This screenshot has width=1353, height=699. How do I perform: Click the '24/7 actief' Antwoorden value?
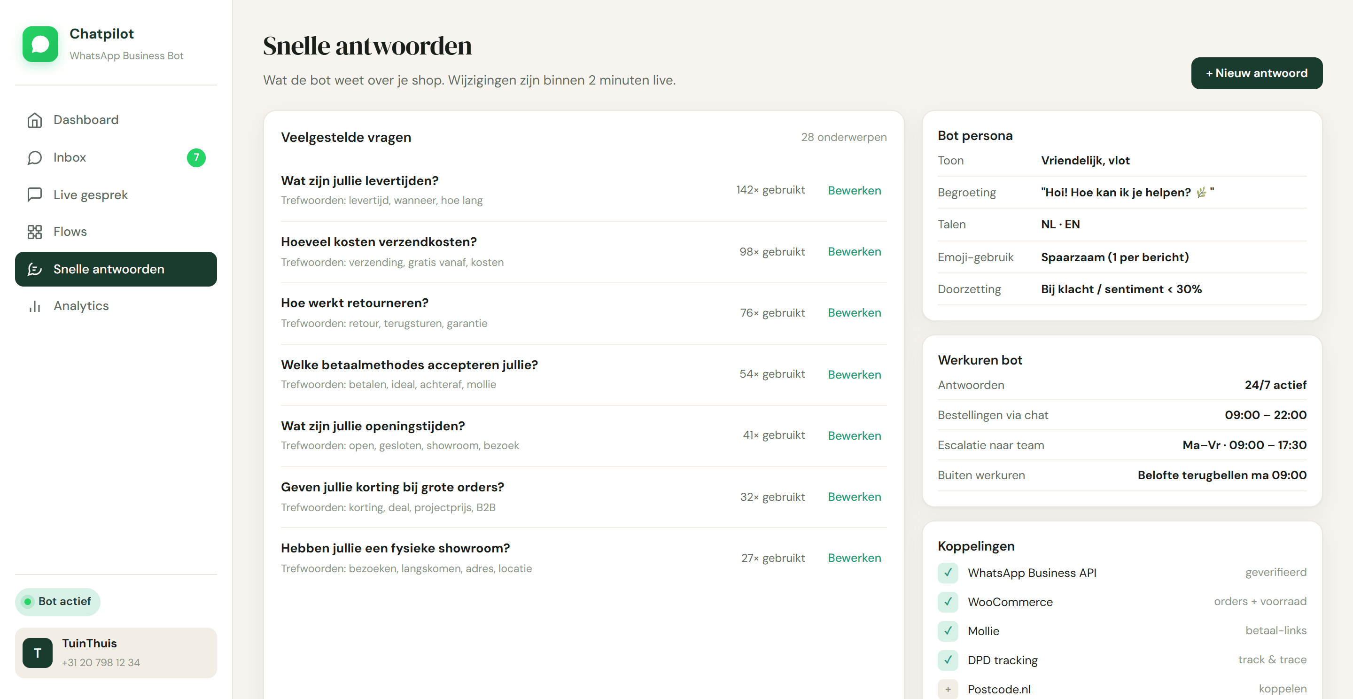[x=1275, y=385]
